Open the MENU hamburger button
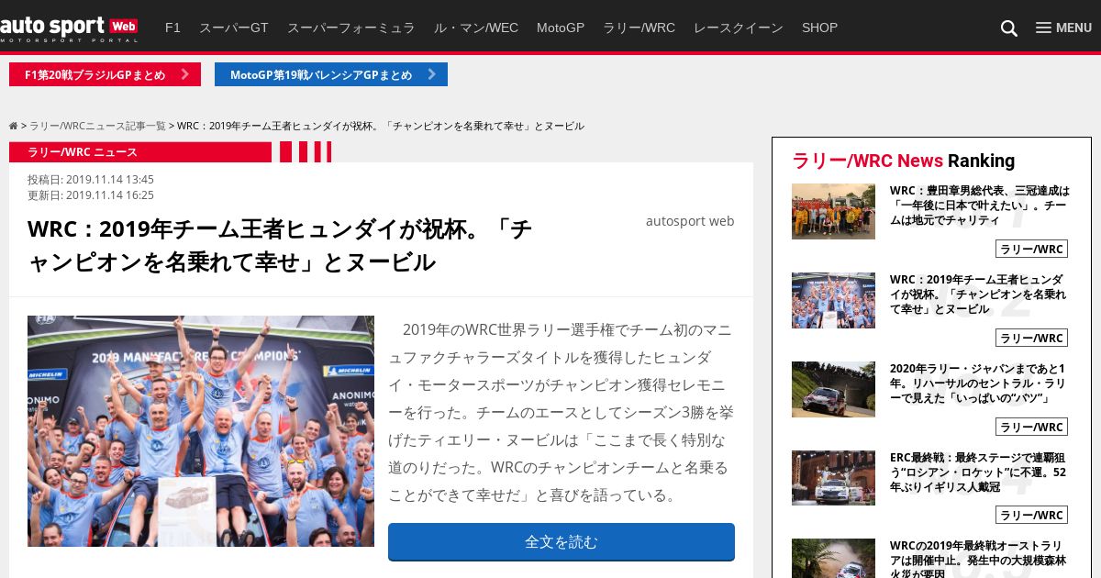1101x578 pixels. point(1063,28)
